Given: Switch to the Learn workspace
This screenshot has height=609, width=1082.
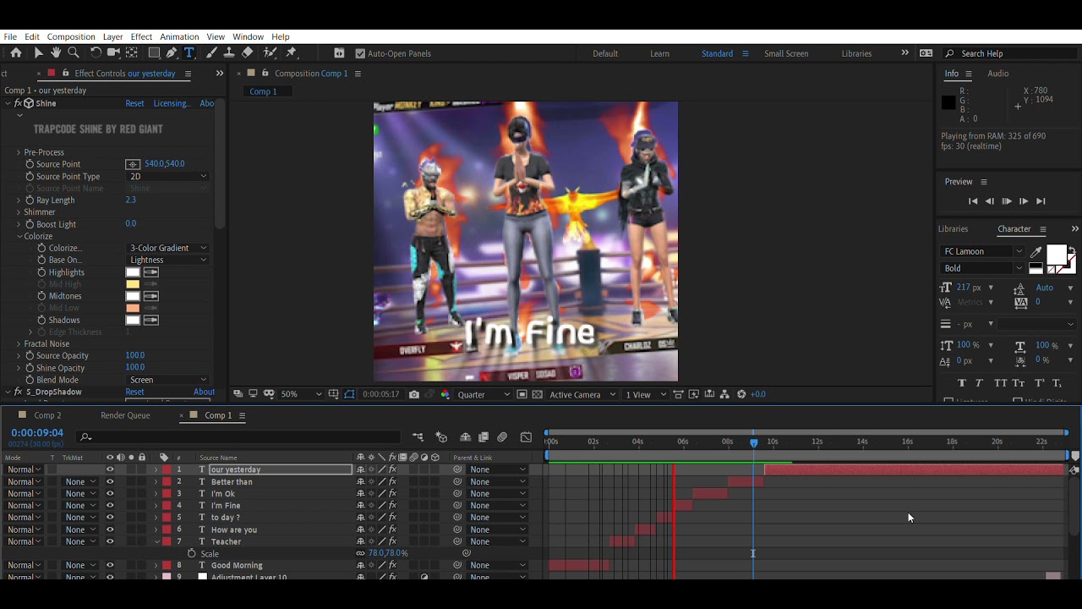Looking at the screenshot, I should tap(659, 53).
